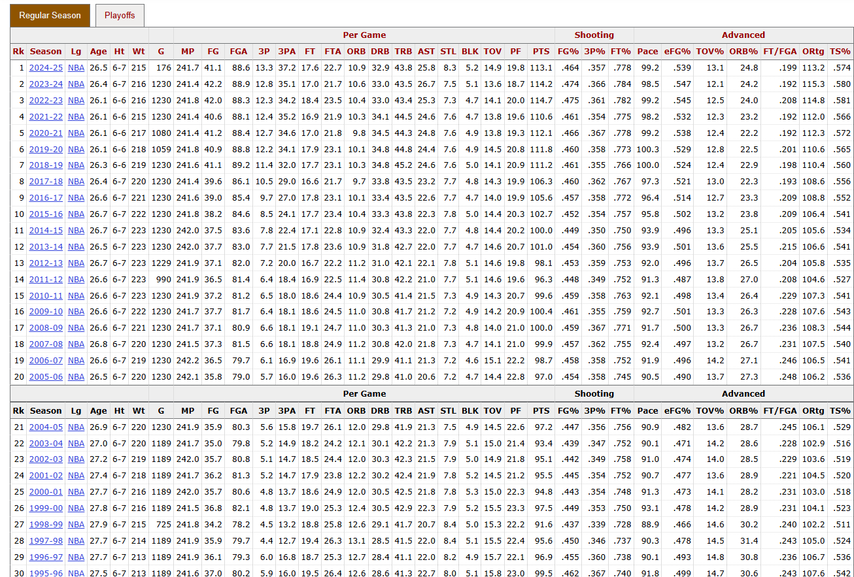This screenshot has height=577, width=854.
Task: Open the 2024-25 season link
Action: click(x=46, y=68)
